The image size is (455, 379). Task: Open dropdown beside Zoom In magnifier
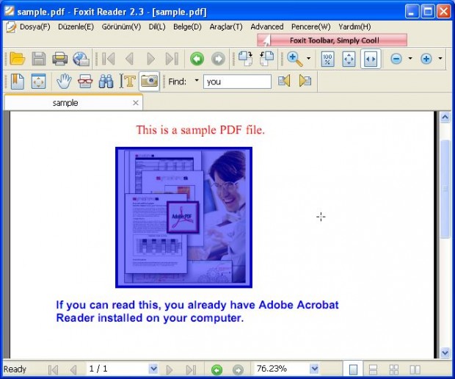click(308, 58)
